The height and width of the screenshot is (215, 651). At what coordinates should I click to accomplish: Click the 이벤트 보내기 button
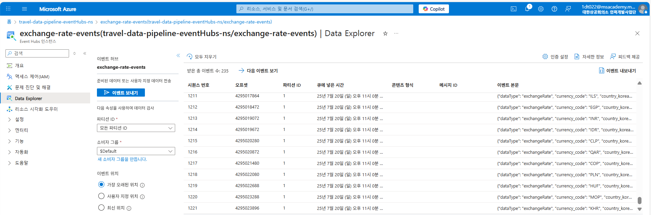click(x=121, y=93)
